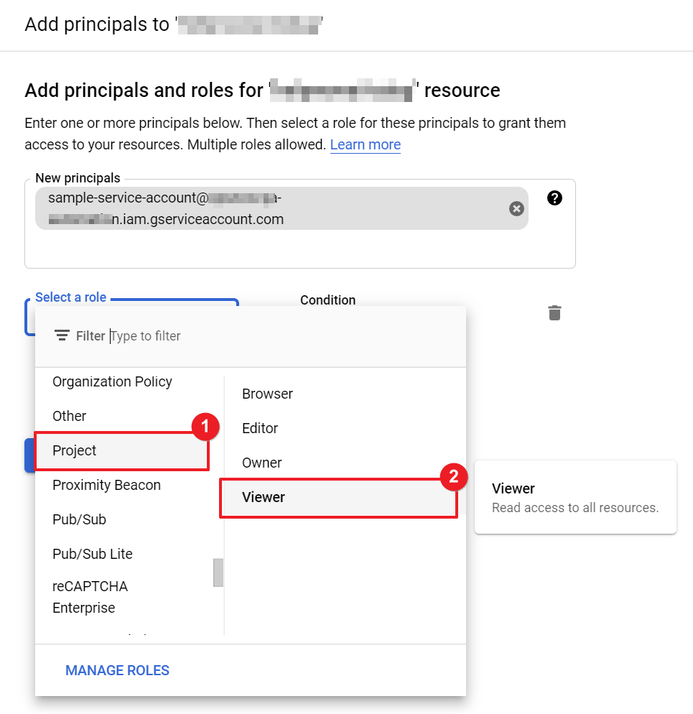Viewport: 693px width, 714px height.
Task: Click the help question mark icon
Action: click(554, 198)
